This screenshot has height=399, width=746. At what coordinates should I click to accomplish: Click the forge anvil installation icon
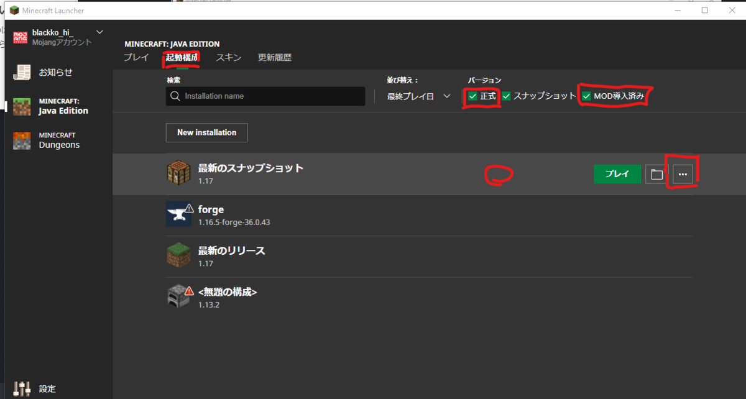tap(179, 214)
